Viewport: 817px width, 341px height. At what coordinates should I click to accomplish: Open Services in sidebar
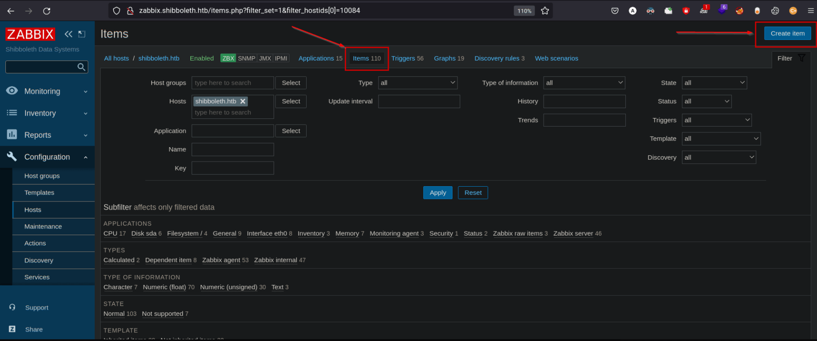pos(53,277)
